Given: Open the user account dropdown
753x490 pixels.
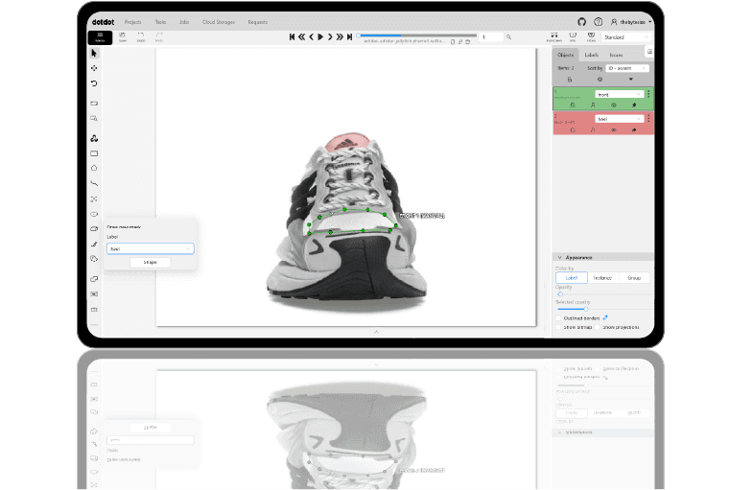Looking at the screenshot, I should [631, 22].
